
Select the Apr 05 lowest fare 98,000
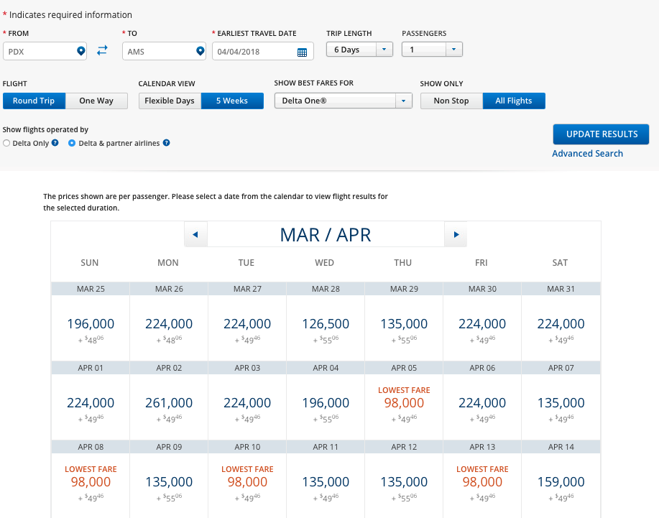coord(403,403)
